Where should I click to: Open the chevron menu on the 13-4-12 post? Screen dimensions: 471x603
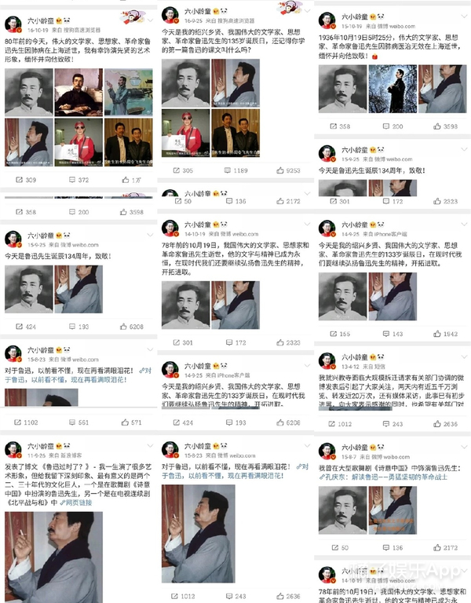coord(464,356)
